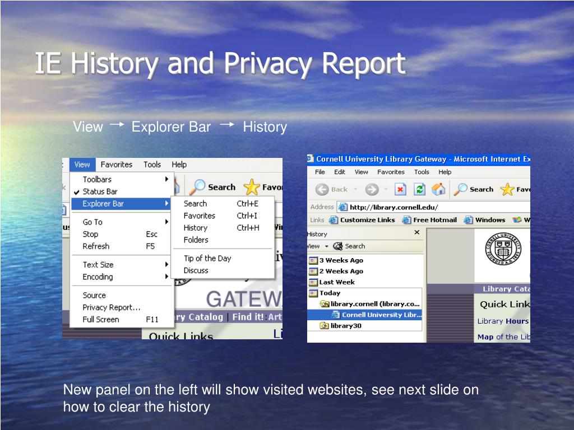Screen dimensions: 574x430
Task: Open Favorites menu in right IE window
Action: pyautogui.click(x=391, y=172)
